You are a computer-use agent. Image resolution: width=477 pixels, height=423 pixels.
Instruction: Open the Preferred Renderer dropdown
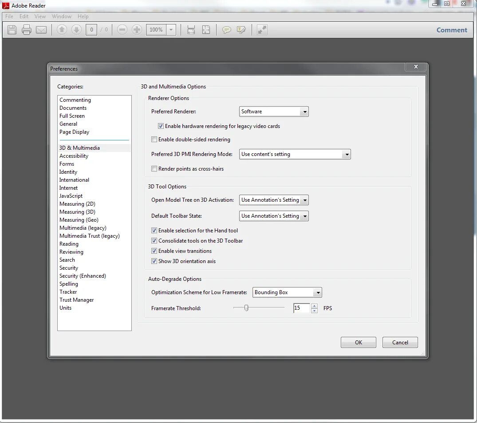click(x=274, y=112)
